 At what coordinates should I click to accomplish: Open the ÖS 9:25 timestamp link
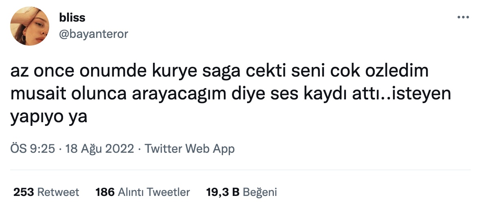tap(33, 149)
